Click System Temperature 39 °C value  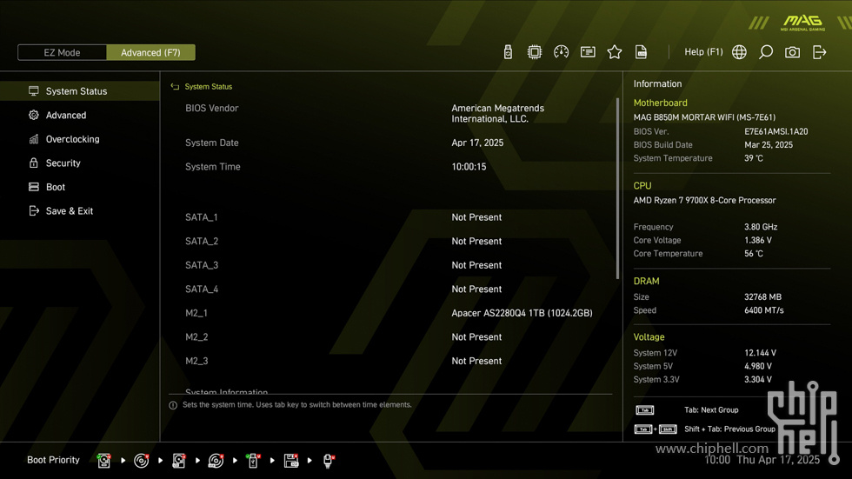click(754, 158)
